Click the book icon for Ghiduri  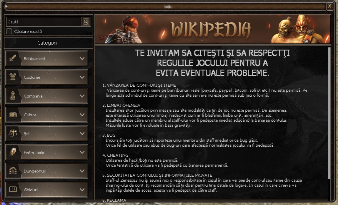point(13,189)
